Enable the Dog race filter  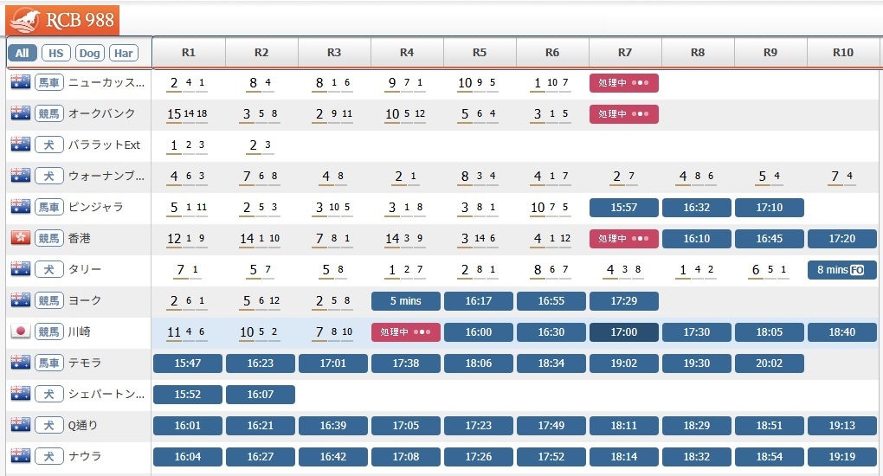pos(89,53)
